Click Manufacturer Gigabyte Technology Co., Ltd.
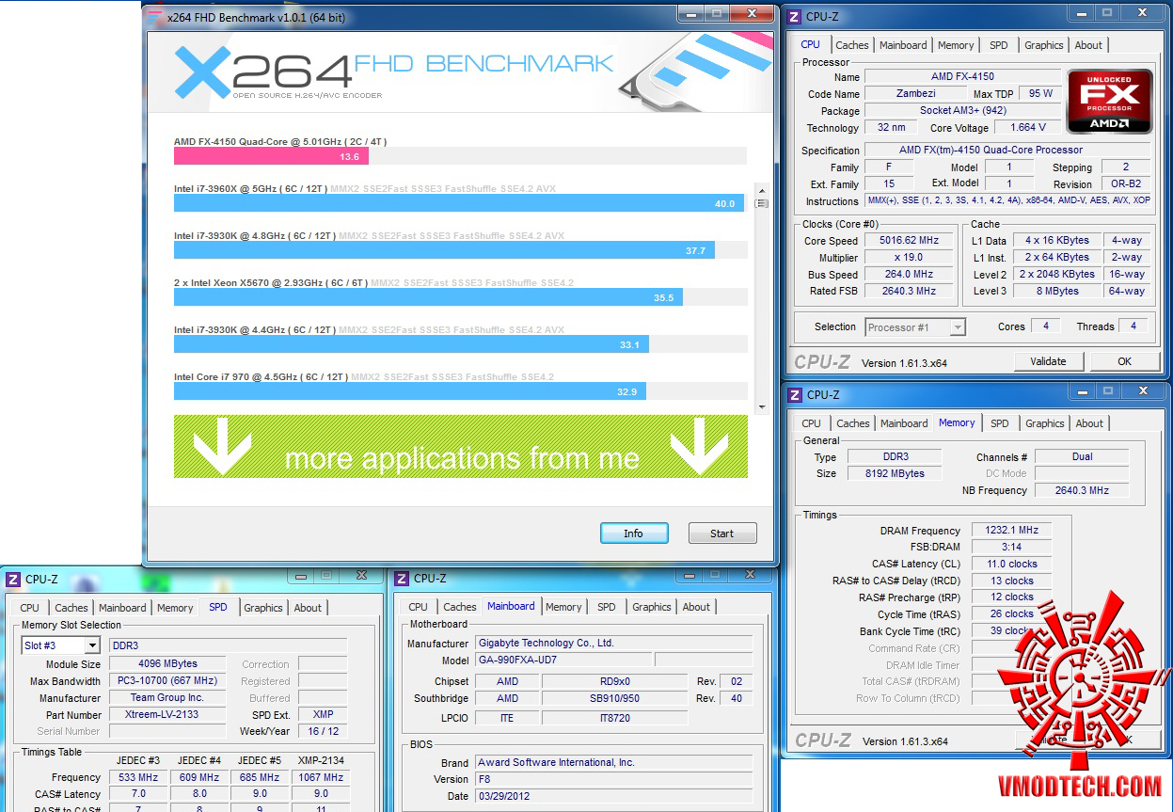Image resolution: width=1173 pixels, height=812 pixels. [x=613, y=644]
